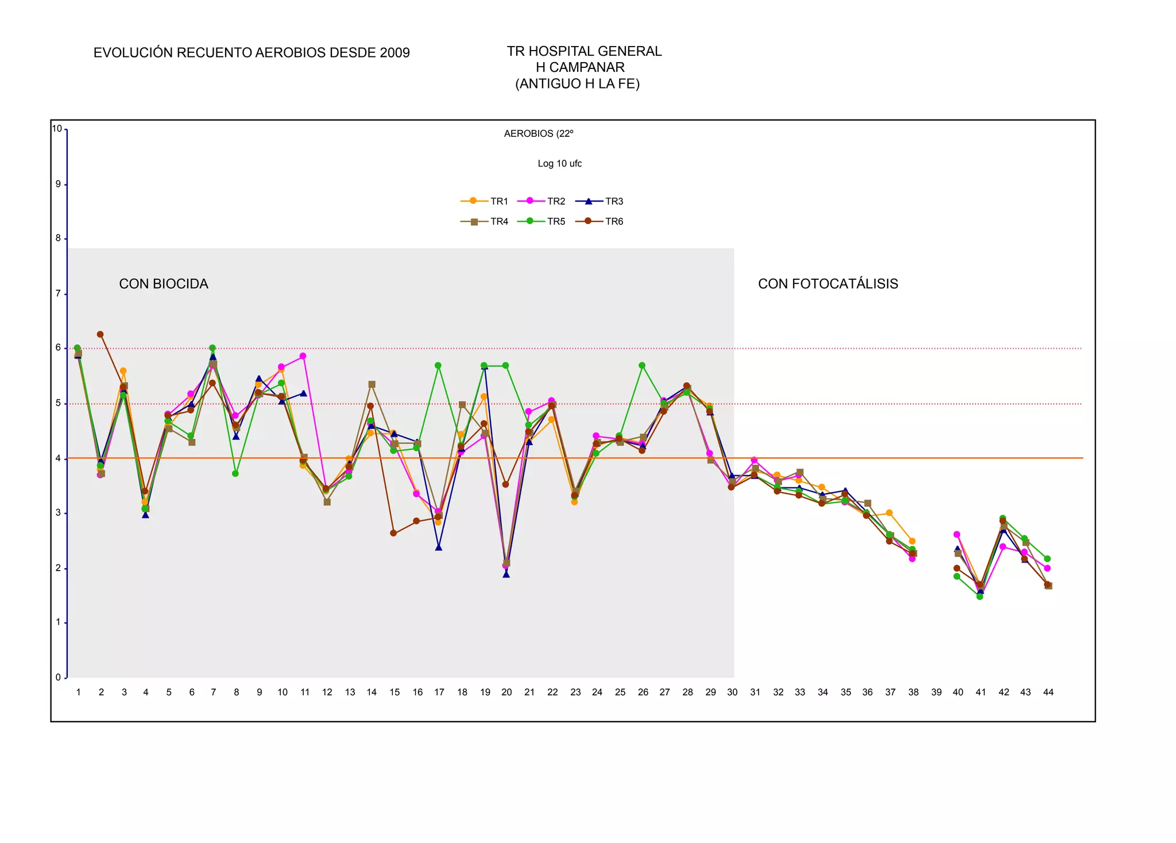This screenshot has width=1176, height=843.
Task: Click the TR3 navy triangle legend marker
Action: (589, 201)
